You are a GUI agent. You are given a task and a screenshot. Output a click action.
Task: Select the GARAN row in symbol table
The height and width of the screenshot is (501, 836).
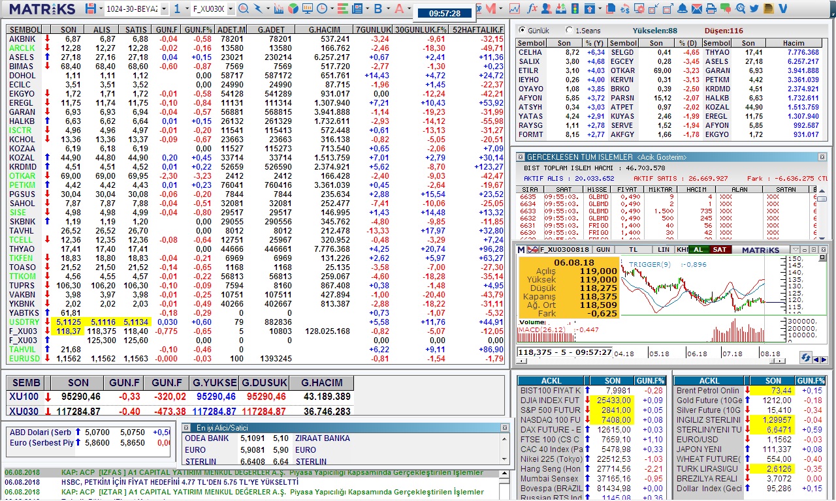point(256,112)
